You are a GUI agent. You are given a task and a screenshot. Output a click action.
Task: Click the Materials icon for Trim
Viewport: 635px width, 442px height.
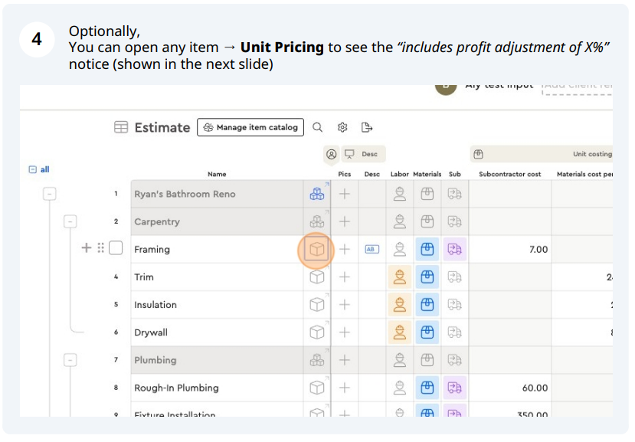(x=427, y=277)
